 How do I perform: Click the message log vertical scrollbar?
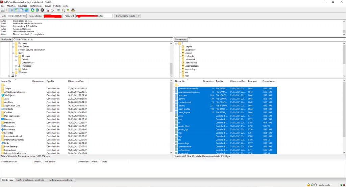coord(344,28)
